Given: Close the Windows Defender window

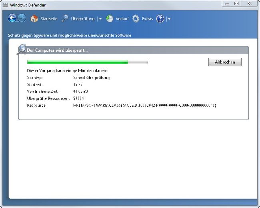Looking at the screenshot, I should click(x=249, y=4).
